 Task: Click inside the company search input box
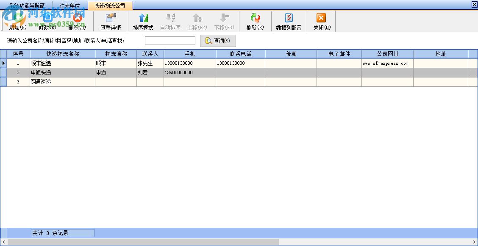[x=170, y=40]
